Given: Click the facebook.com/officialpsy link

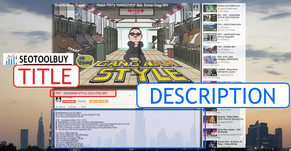Looking at the screenshot, I should [x=72, y=135].
